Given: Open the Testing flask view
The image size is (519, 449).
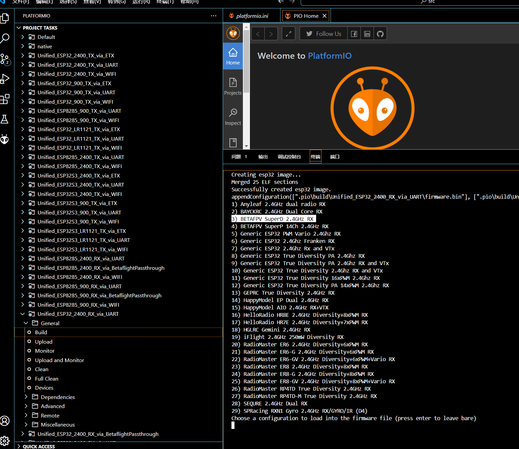Looking at the screenshot, I should point(5,119).
